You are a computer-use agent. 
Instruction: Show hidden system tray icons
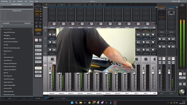click(168, 103)
